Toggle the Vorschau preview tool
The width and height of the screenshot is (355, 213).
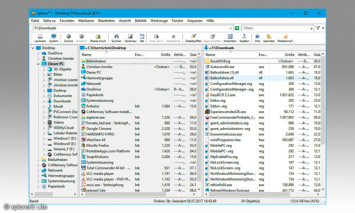point(130,38)
